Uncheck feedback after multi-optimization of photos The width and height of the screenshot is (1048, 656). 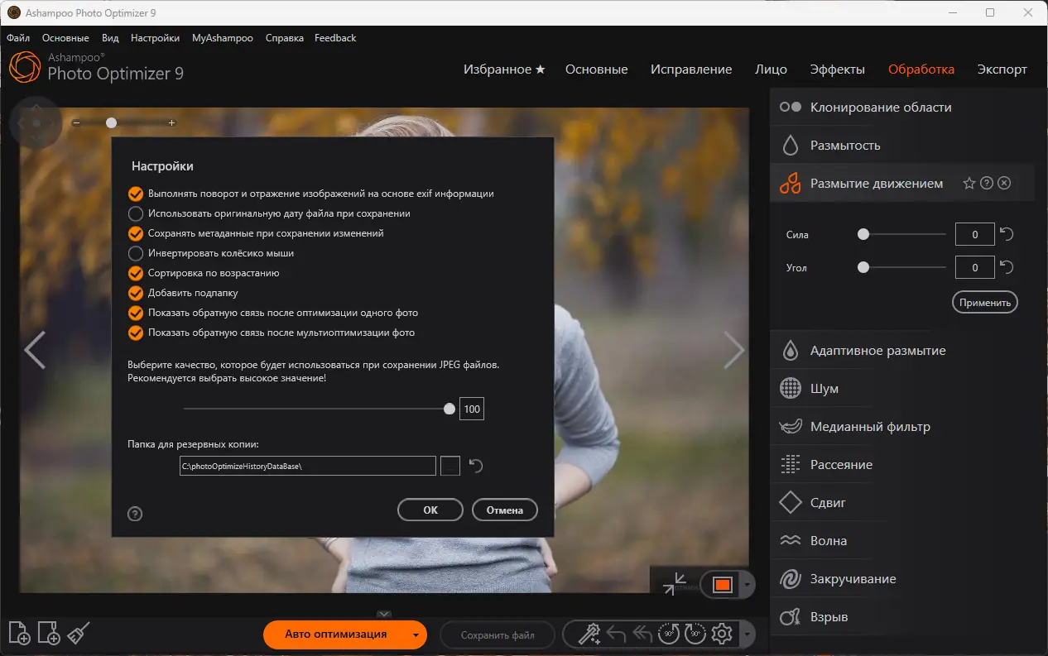(136, 333)
